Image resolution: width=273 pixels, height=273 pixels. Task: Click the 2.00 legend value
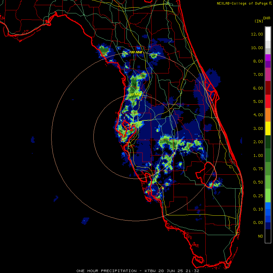[258, 142]
